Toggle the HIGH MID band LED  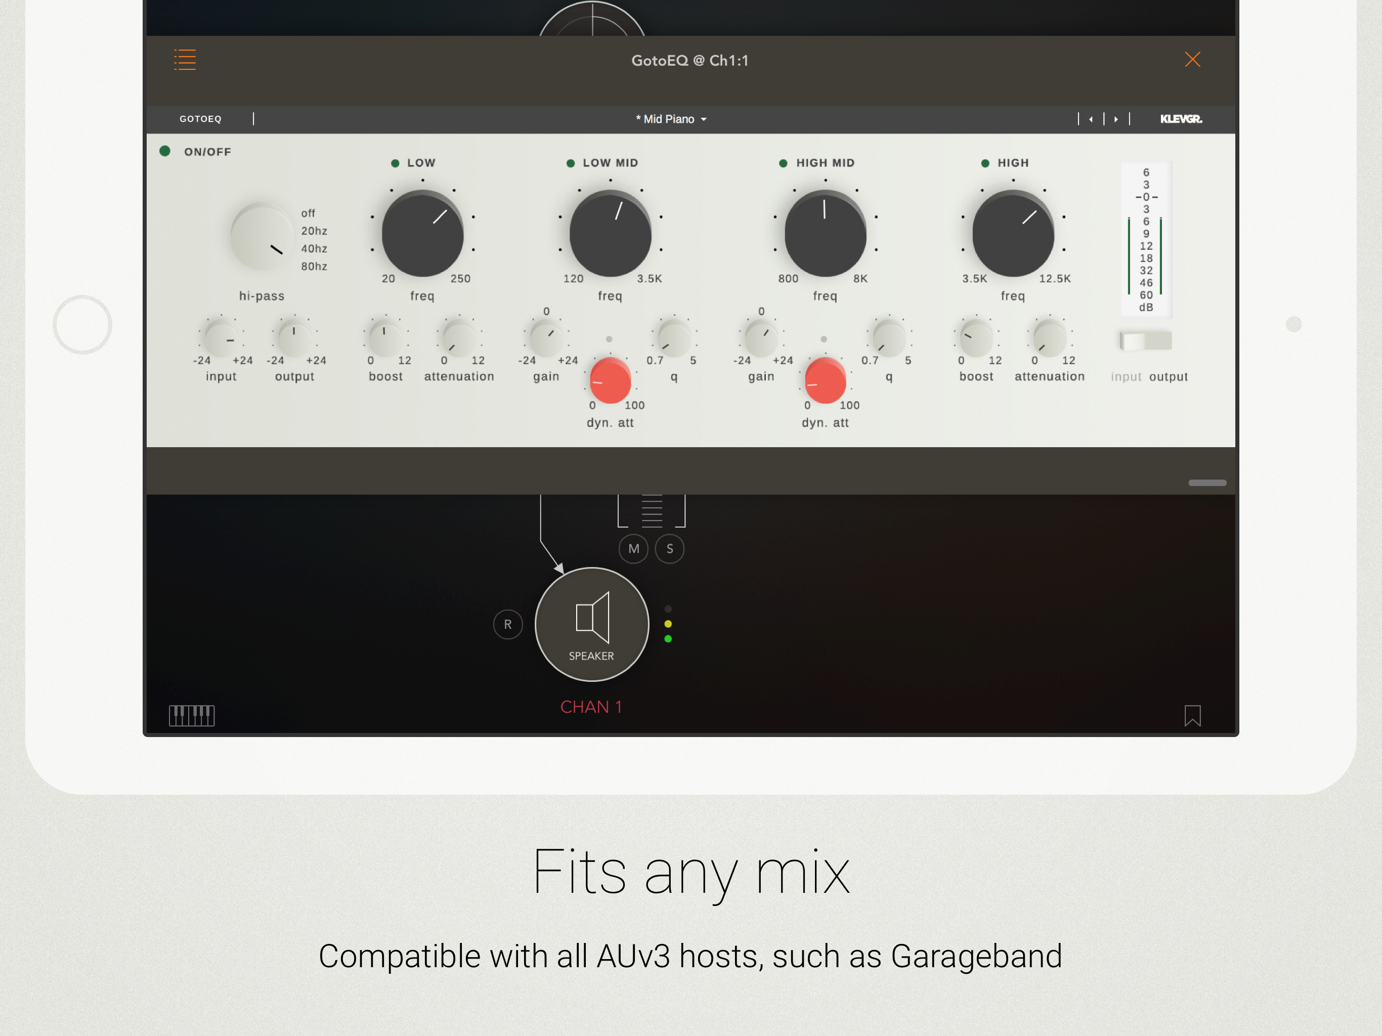[783, 163]
